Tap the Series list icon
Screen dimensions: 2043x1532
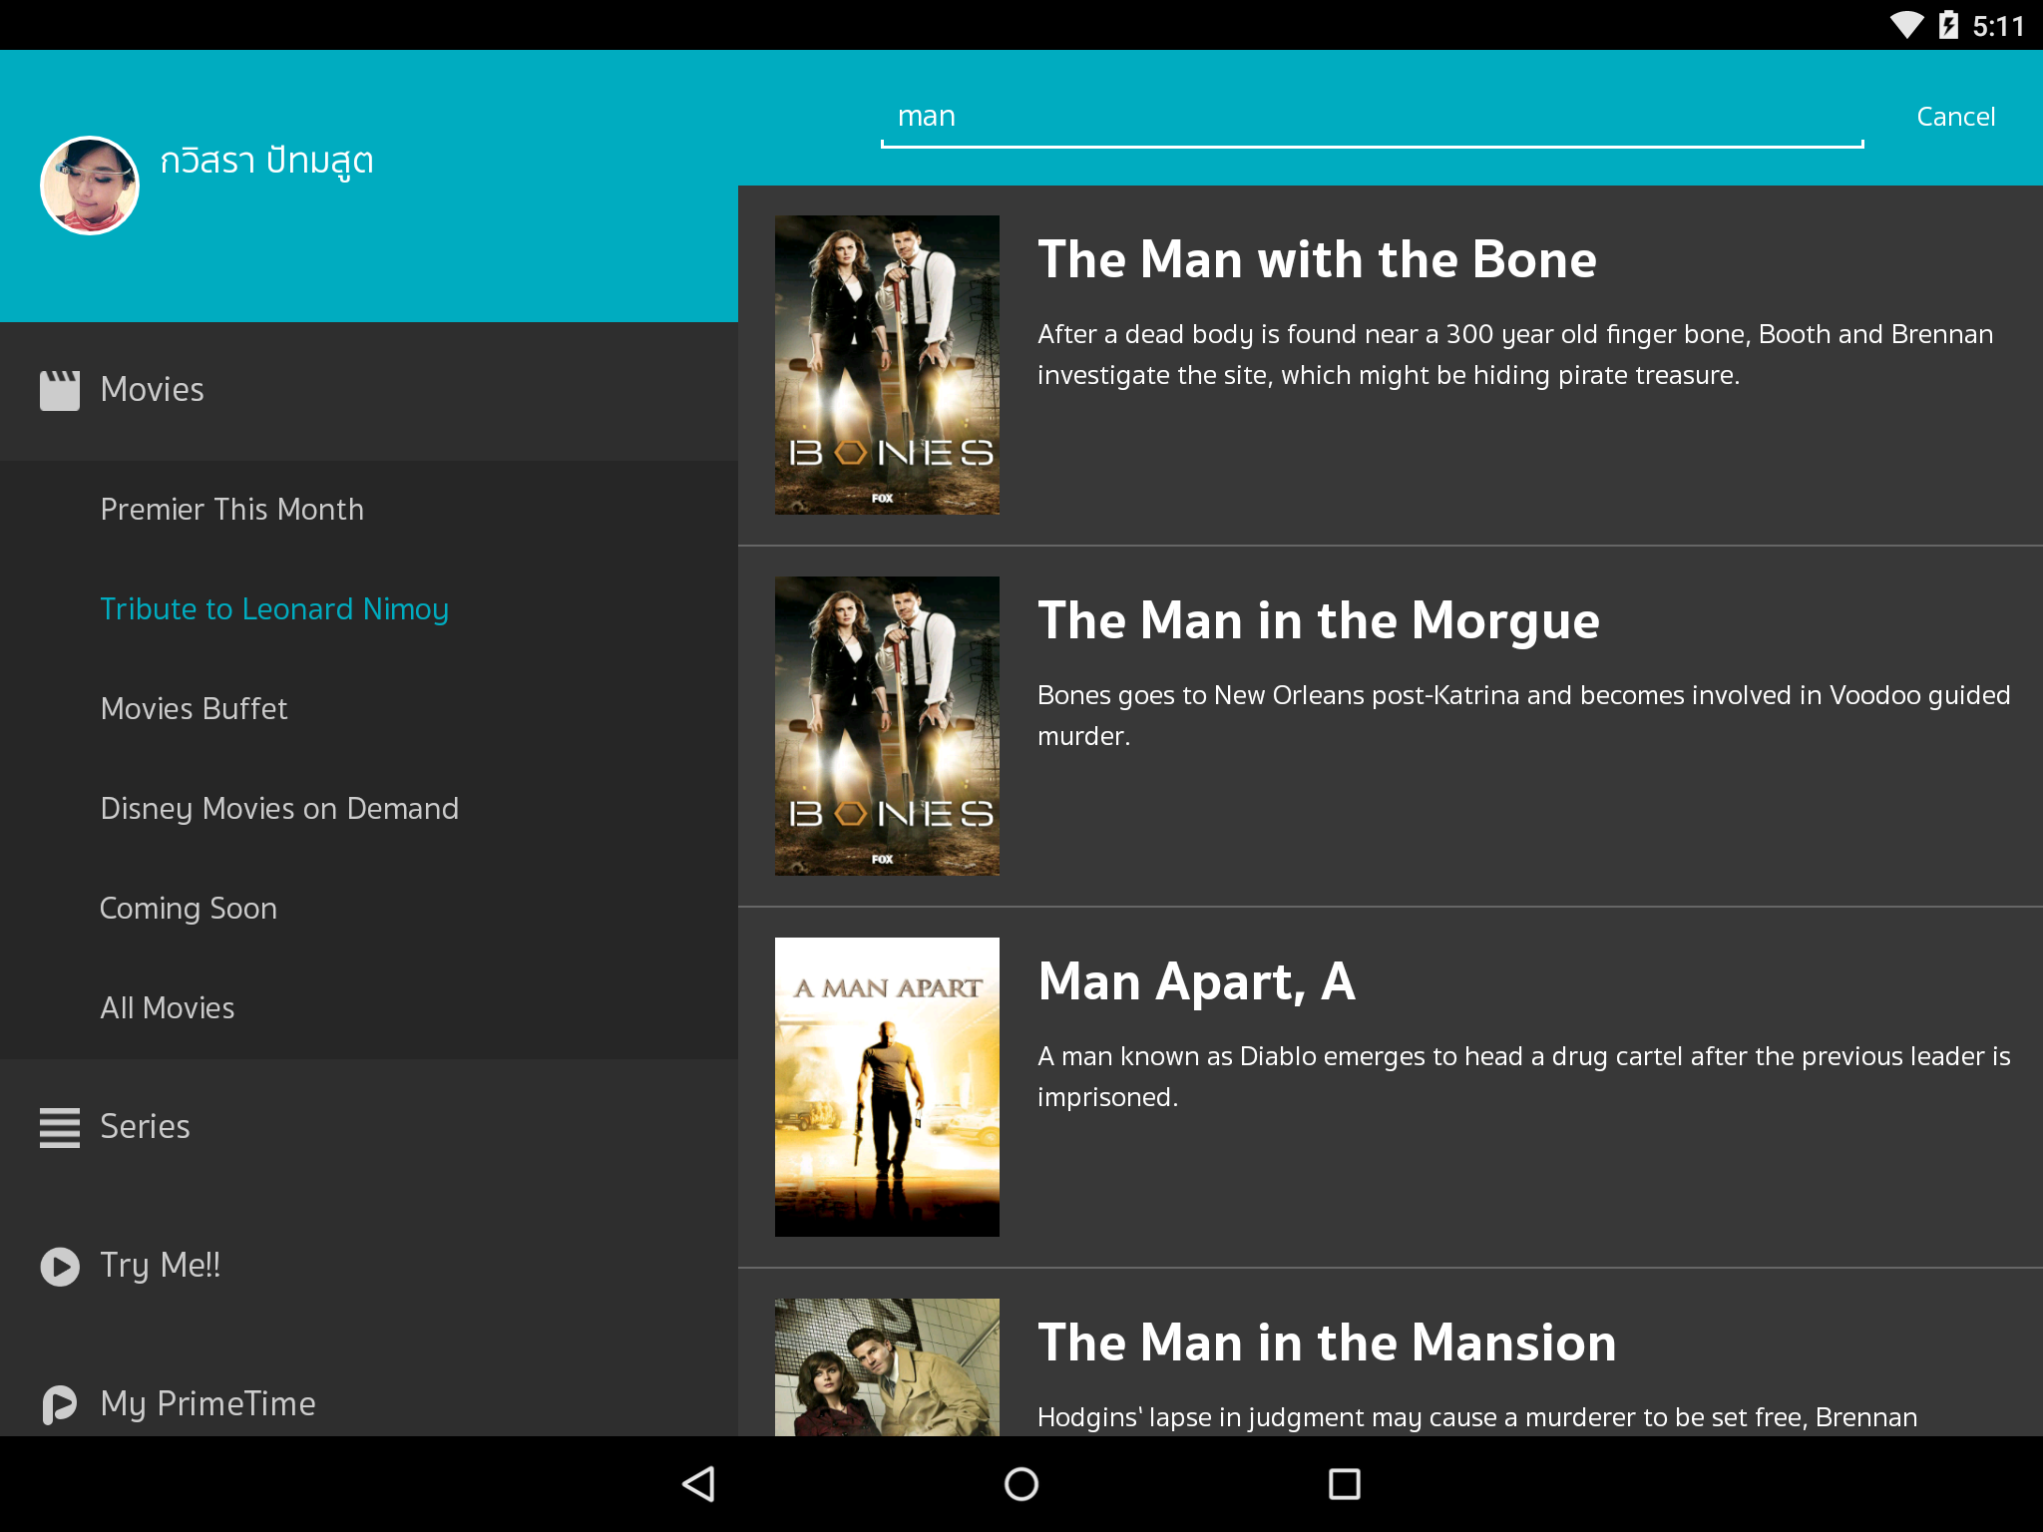[60, 1127]
